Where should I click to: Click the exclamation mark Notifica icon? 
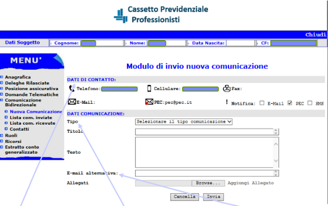(x=227, y=102)
